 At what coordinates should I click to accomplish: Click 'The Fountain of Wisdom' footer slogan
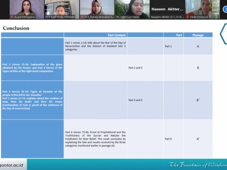coord(198,165)
